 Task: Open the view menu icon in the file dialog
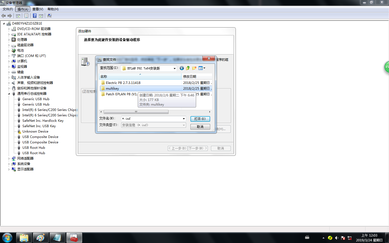(201, 68)
